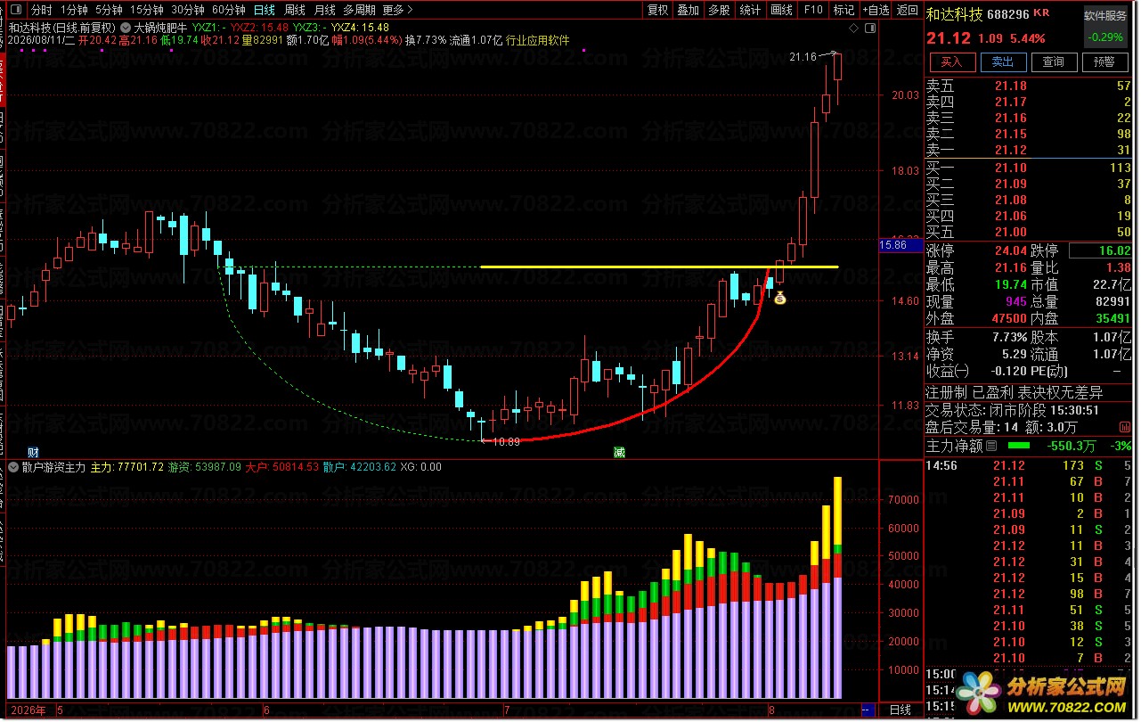Click the blue box before 日线 at bottom

click(867, 710)
